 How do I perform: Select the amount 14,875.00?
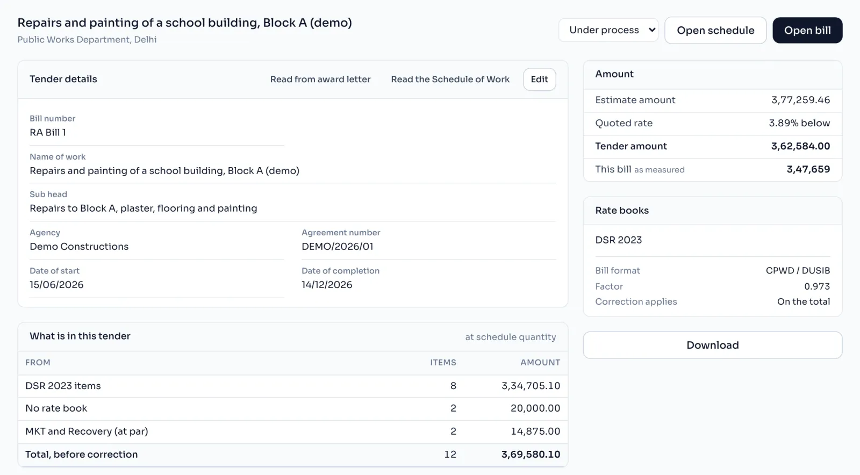(535, 431)
